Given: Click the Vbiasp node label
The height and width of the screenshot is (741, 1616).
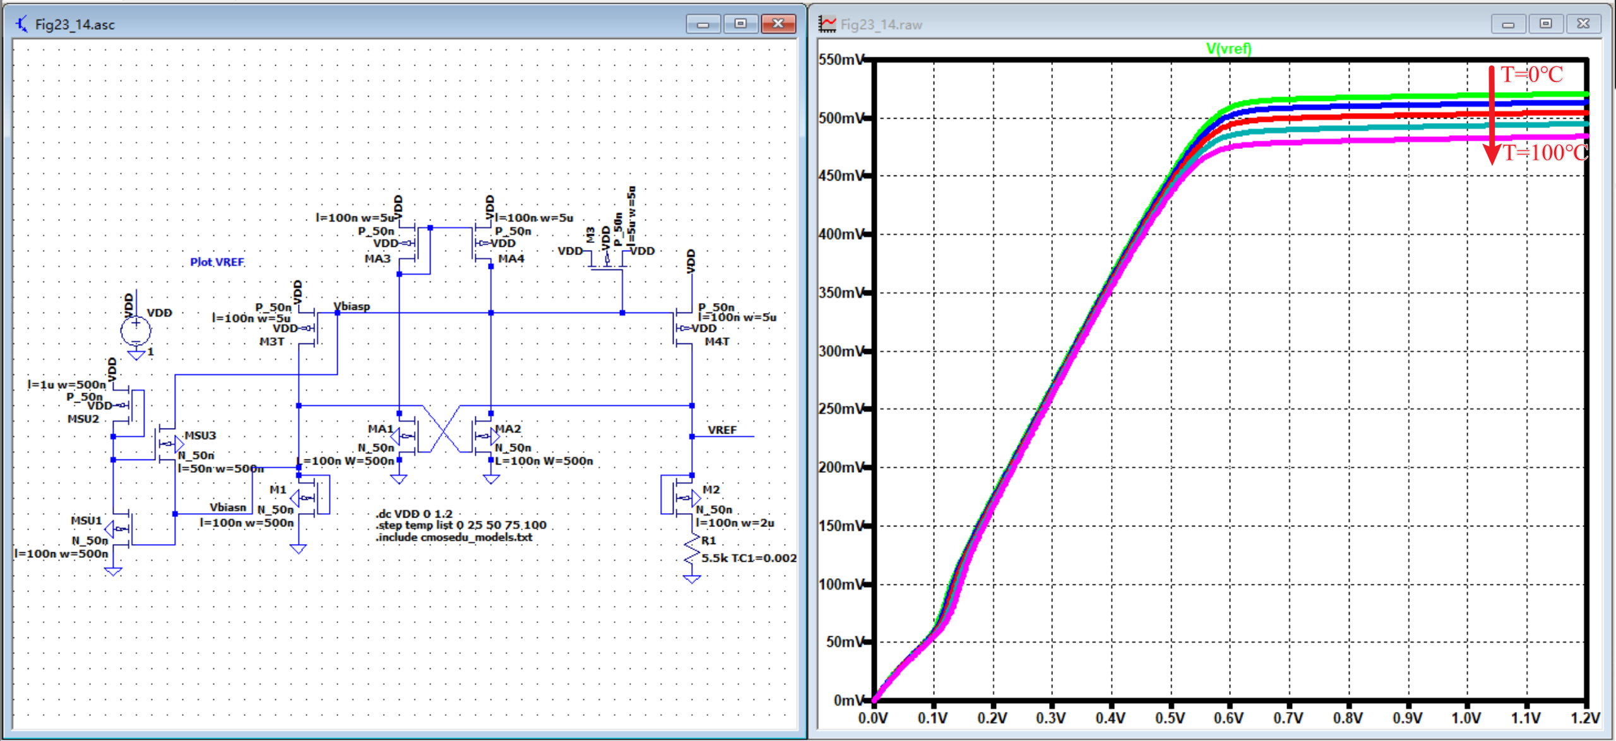Looking at the screenshot, I should [x=351, y=307].
